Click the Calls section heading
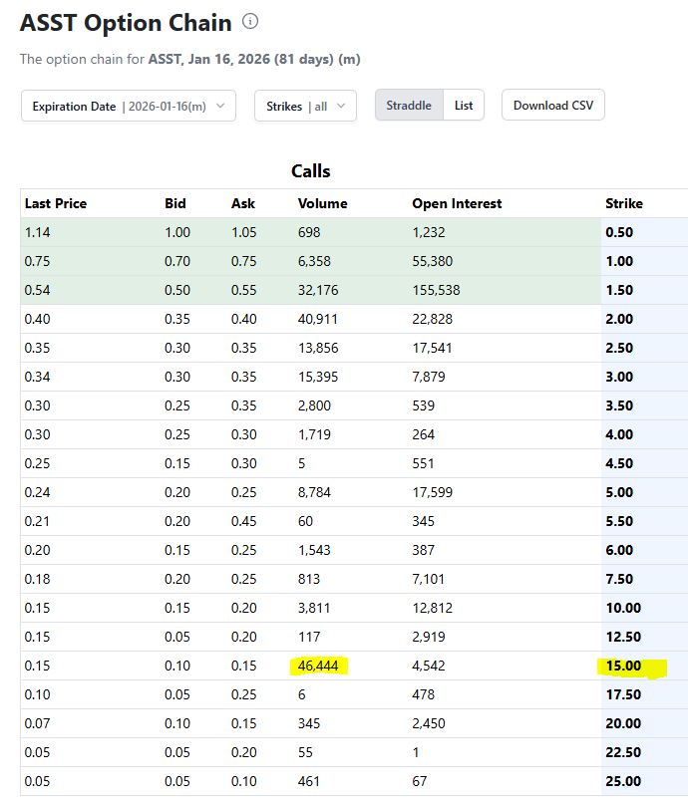 (311, 171)
